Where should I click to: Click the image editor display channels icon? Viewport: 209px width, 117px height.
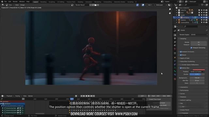click(169, 5)
